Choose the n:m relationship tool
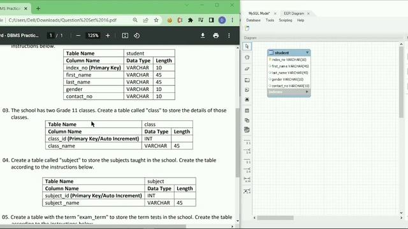 click(247, 179)
